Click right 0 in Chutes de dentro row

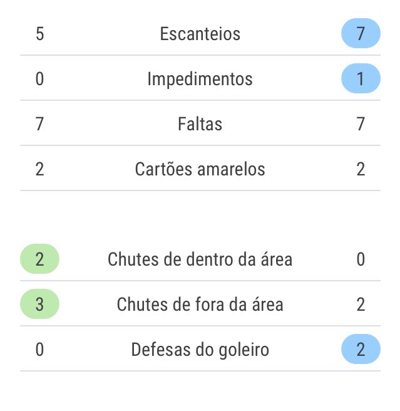[361, 259]
